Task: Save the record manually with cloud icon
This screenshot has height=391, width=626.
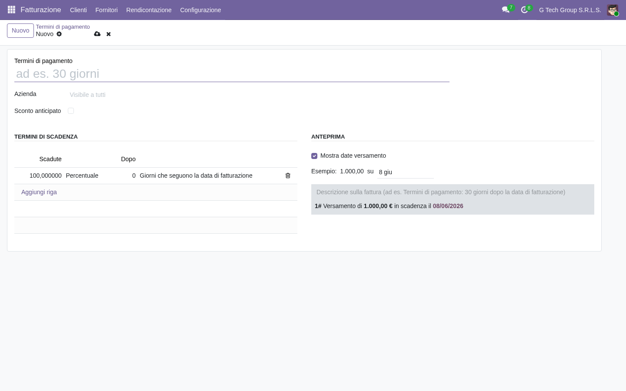Action: click(x=97, y=34)
